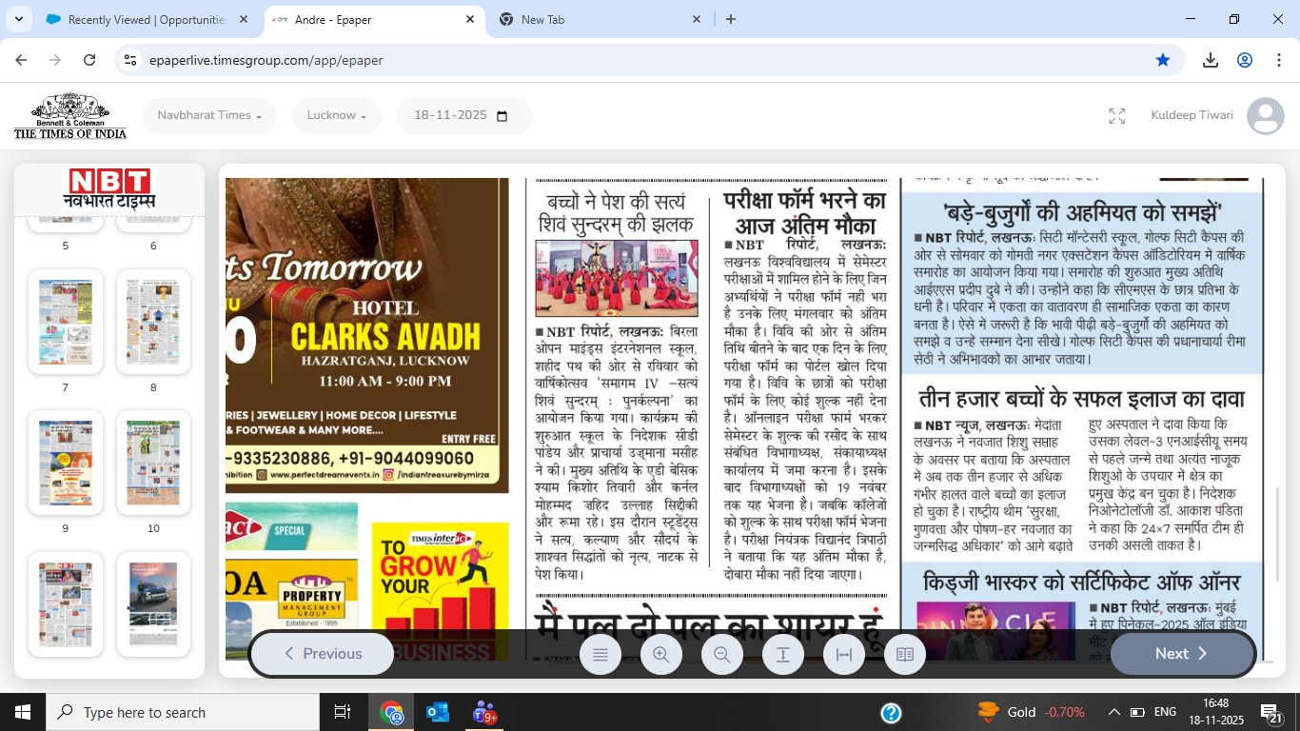
Task: Open Chrome downloads icon
Action: point(1211,60)
